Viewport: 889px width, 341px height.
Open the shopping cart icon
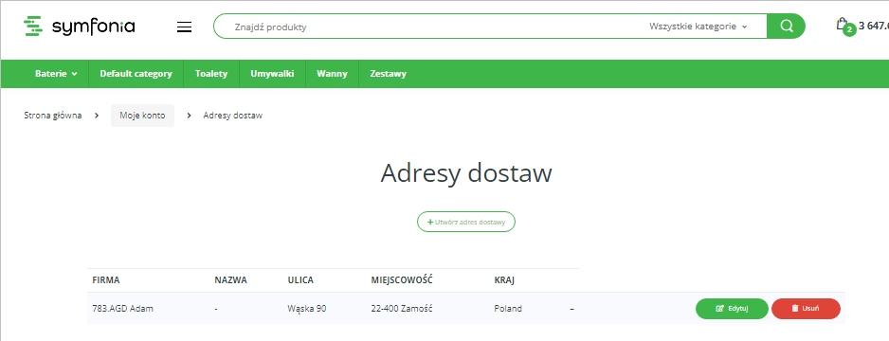pyautogui.click(x=843, y=25)
